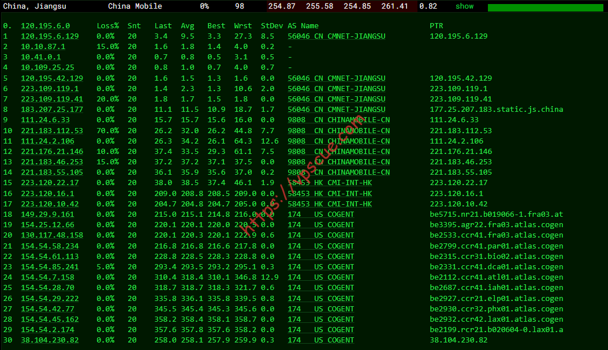Open AS 9808 CHINAMOBILE-CN for 221.183.55.105

[339, 172]
